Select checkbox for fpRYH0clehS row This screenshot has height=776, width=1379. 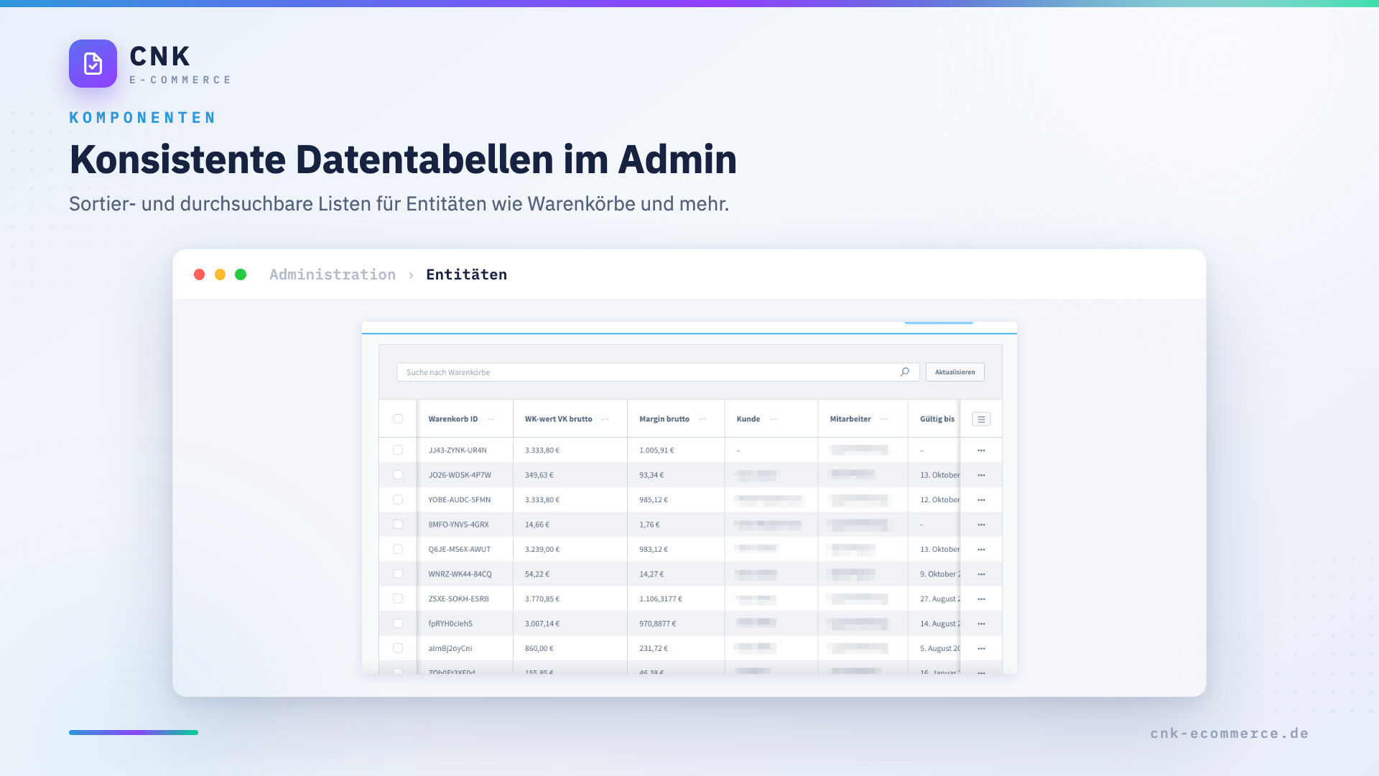coord(398,624)
